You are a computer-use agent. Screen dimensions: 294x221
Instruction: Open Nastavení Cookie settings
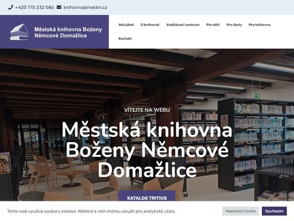tap(241, 211)
